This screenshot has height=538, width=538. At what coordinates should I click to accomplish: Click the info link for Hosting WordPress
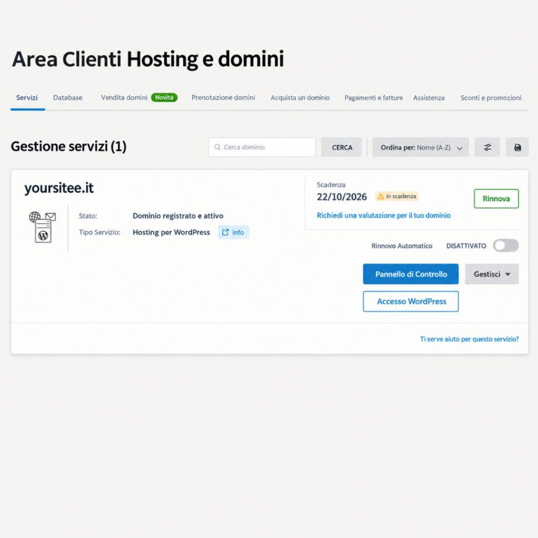233,232
